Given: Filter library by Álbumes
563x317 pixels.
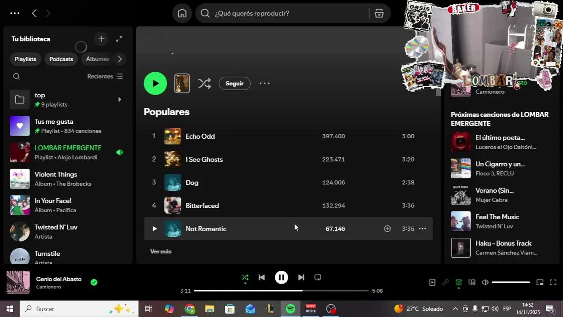Looking at the screenshot, I should click(97, 59).
